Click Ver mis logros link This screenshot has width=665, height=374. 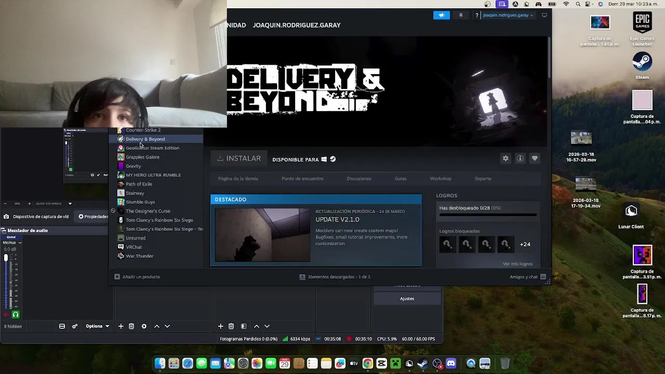[517, 264]
